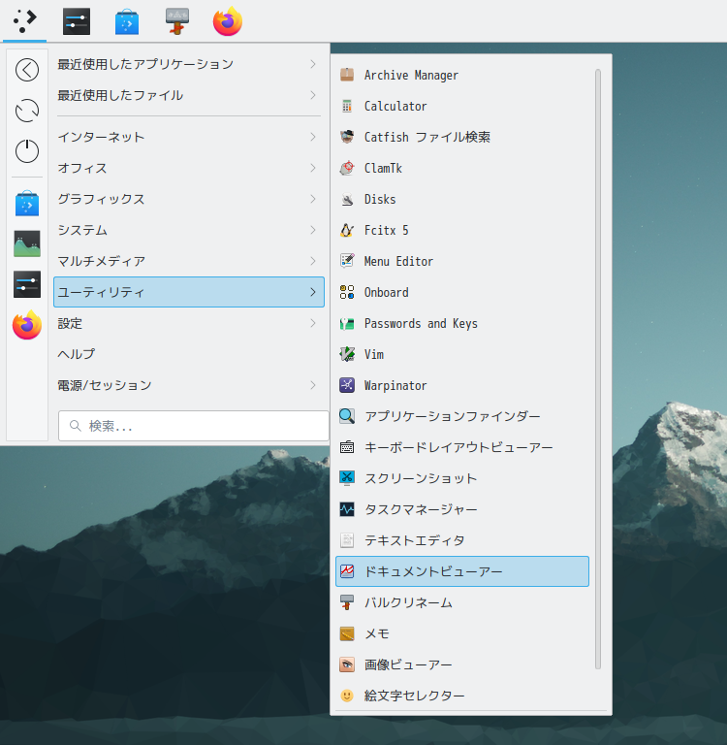Image resolution: width=727 pixels, height=745 pixels.
Task: Open 絵文字セレクター smiley icon
Action: tap(347, 696)
